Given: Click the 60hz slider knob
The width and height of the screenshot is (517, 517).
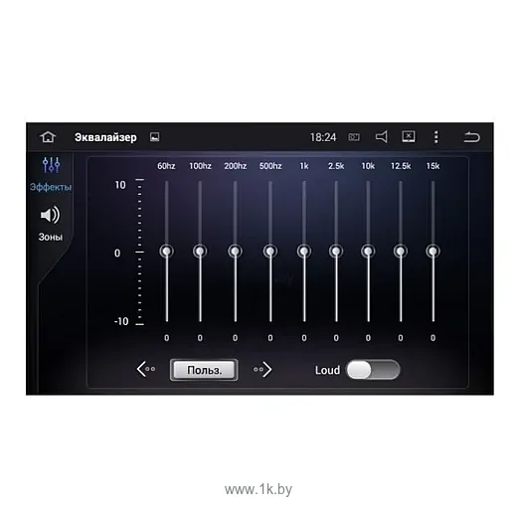Looking at the screenshot, I should [167, 252].
